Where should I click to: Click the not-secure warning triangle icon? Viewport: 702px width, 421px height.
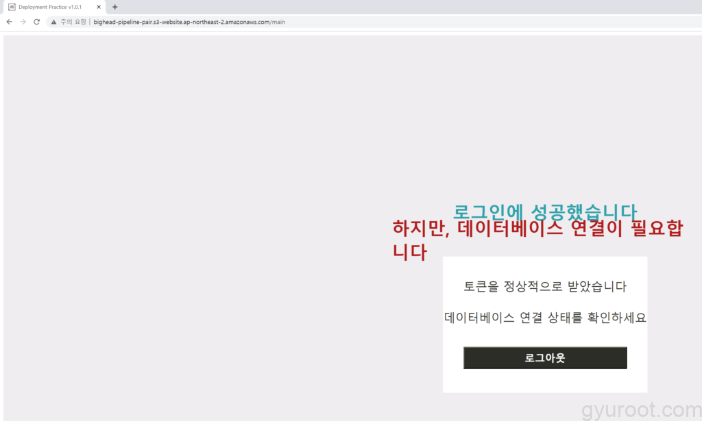click(53, 22)
